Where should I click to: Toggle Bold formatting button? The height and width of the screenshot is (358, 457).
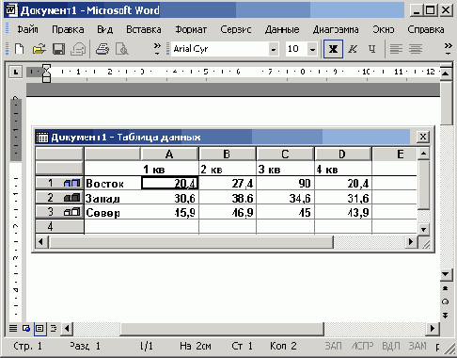(x=333, y=49)
